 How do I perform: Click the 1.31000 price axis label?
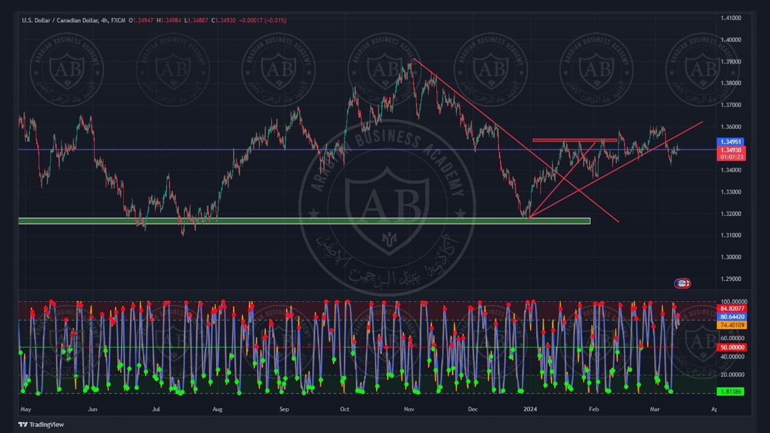[x=730, y=235]
